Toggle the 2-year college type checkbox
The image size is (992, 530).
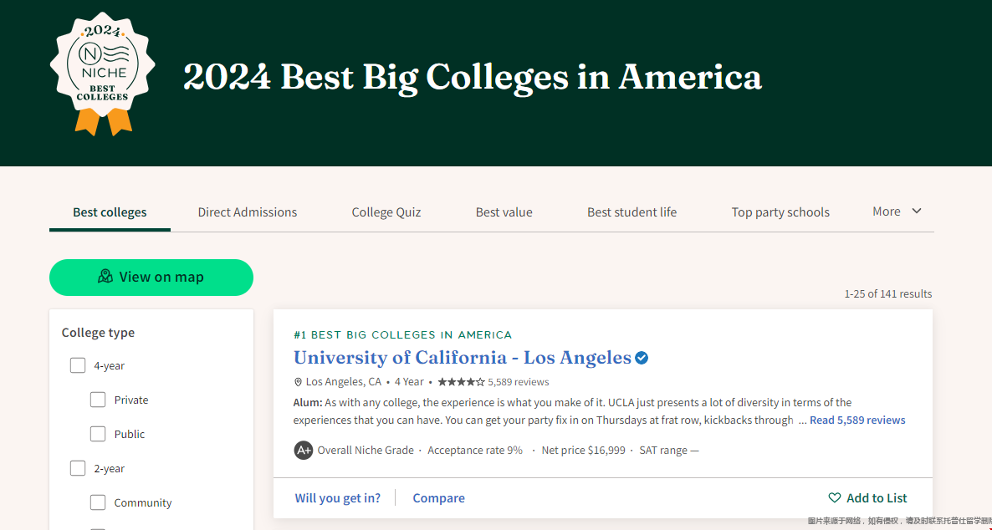(78, 468)
